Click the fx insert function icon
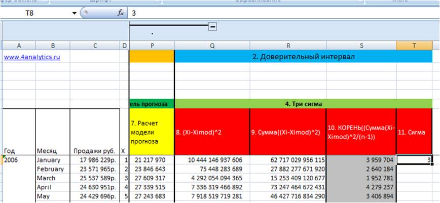The width and height of the screenshot is (440, 203). pyautogui.click(x=120, y=13)
